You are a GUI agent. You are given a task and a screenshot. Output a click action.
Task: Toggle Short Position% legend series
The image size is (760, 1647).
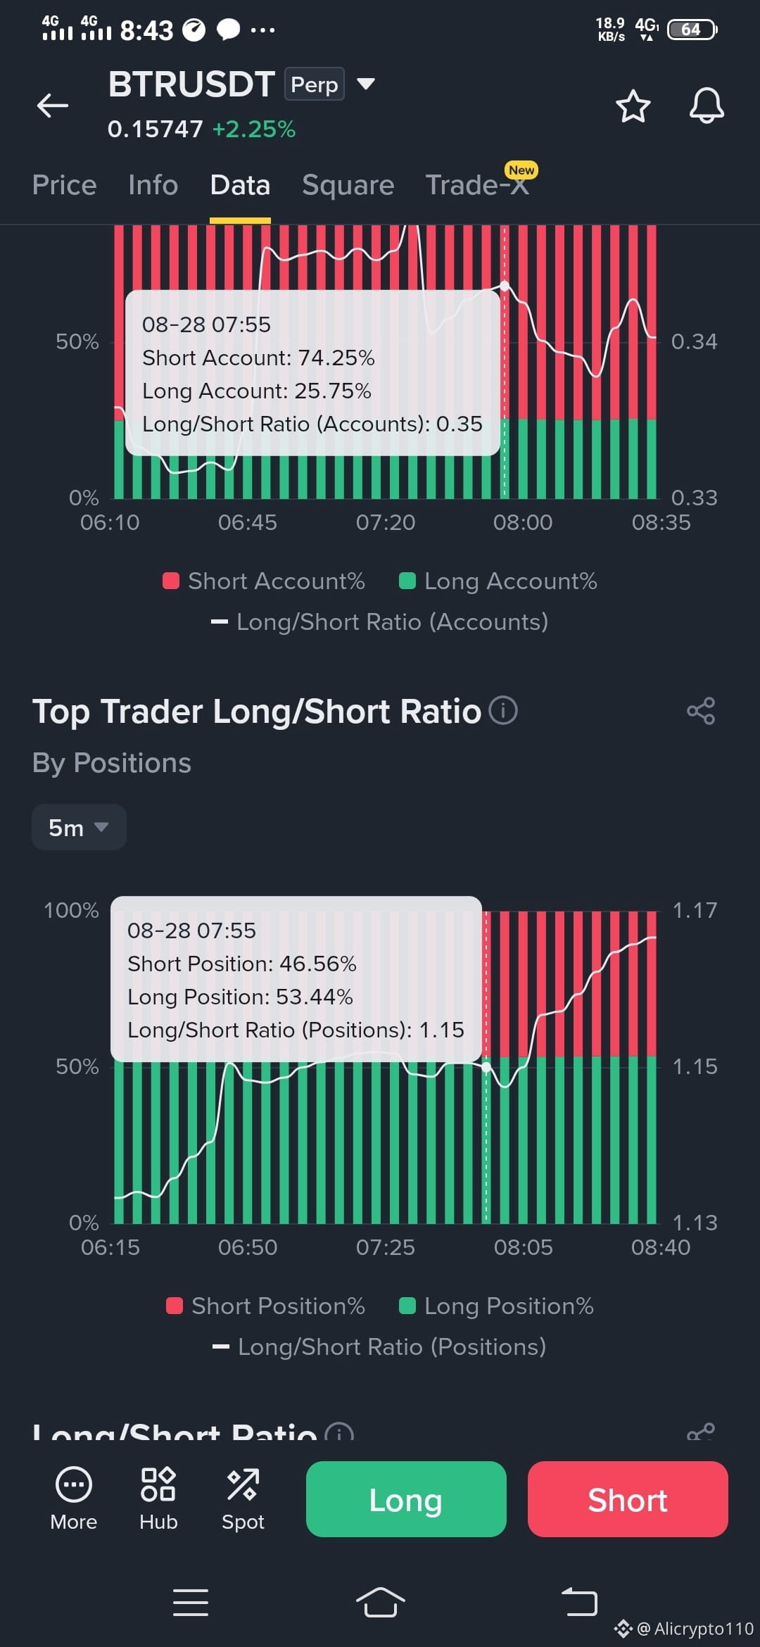pyautogui.click(x=265, y=1306)
